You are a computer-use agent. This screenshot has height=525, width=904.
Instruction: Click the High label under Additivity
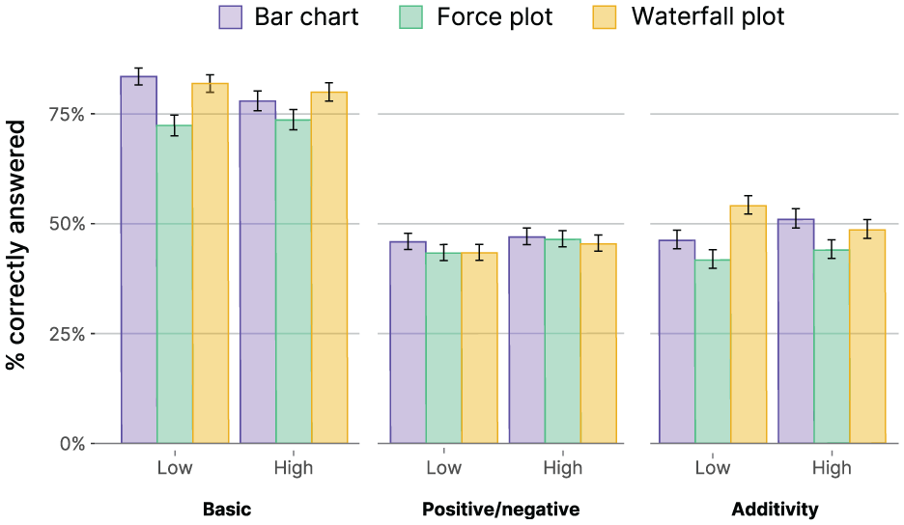[832, 467]
